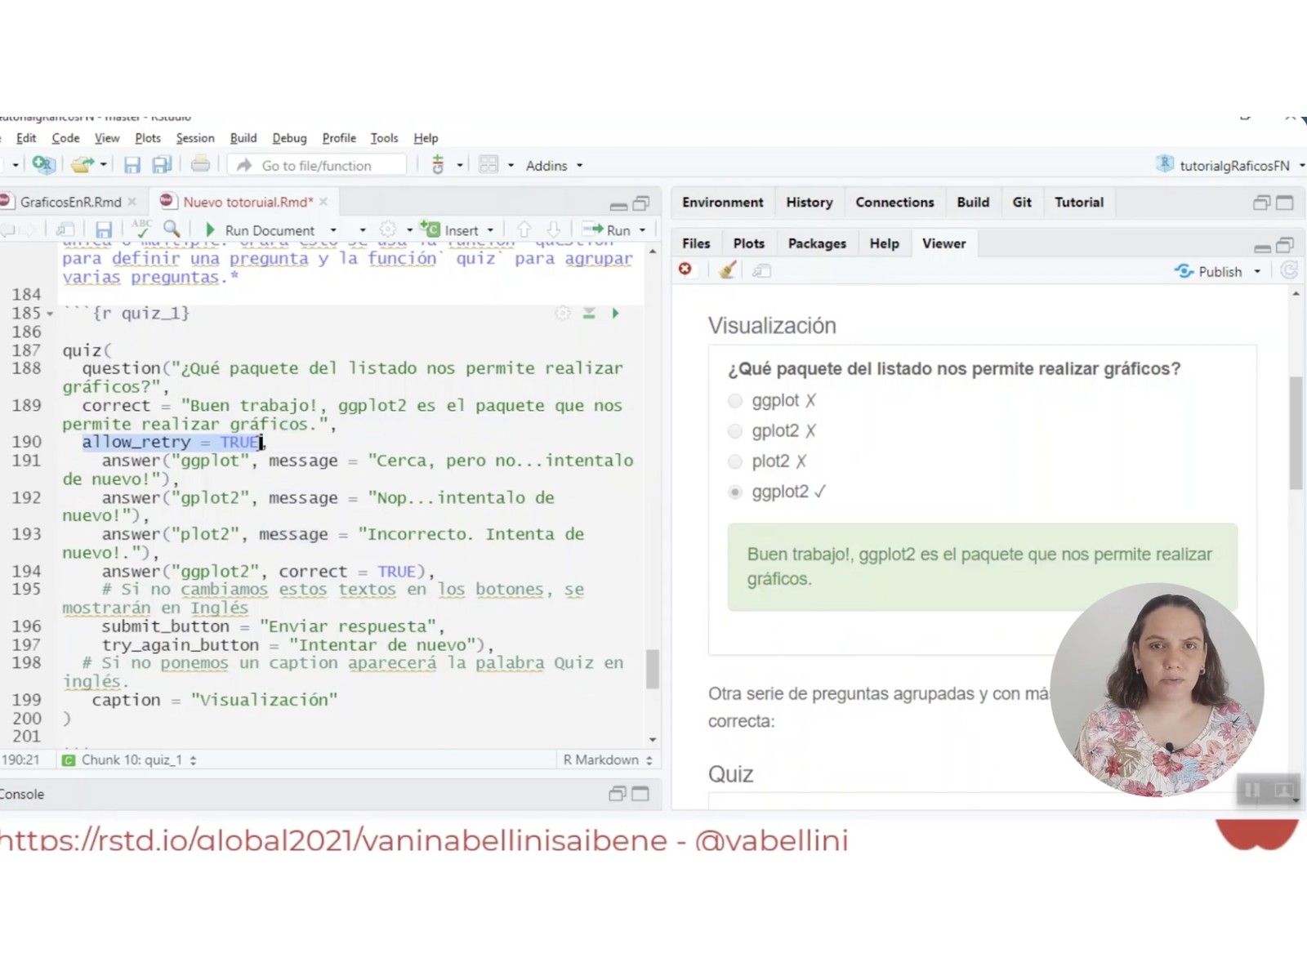
Task: Click the spell check ABC icon
Action: pyautogui.click(x=141, y=229)
